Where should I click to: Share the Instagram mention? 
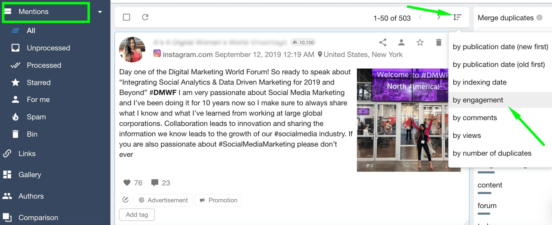point(383,42)
